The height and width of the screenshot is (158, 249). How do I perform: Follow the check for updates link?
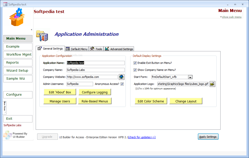142,137
